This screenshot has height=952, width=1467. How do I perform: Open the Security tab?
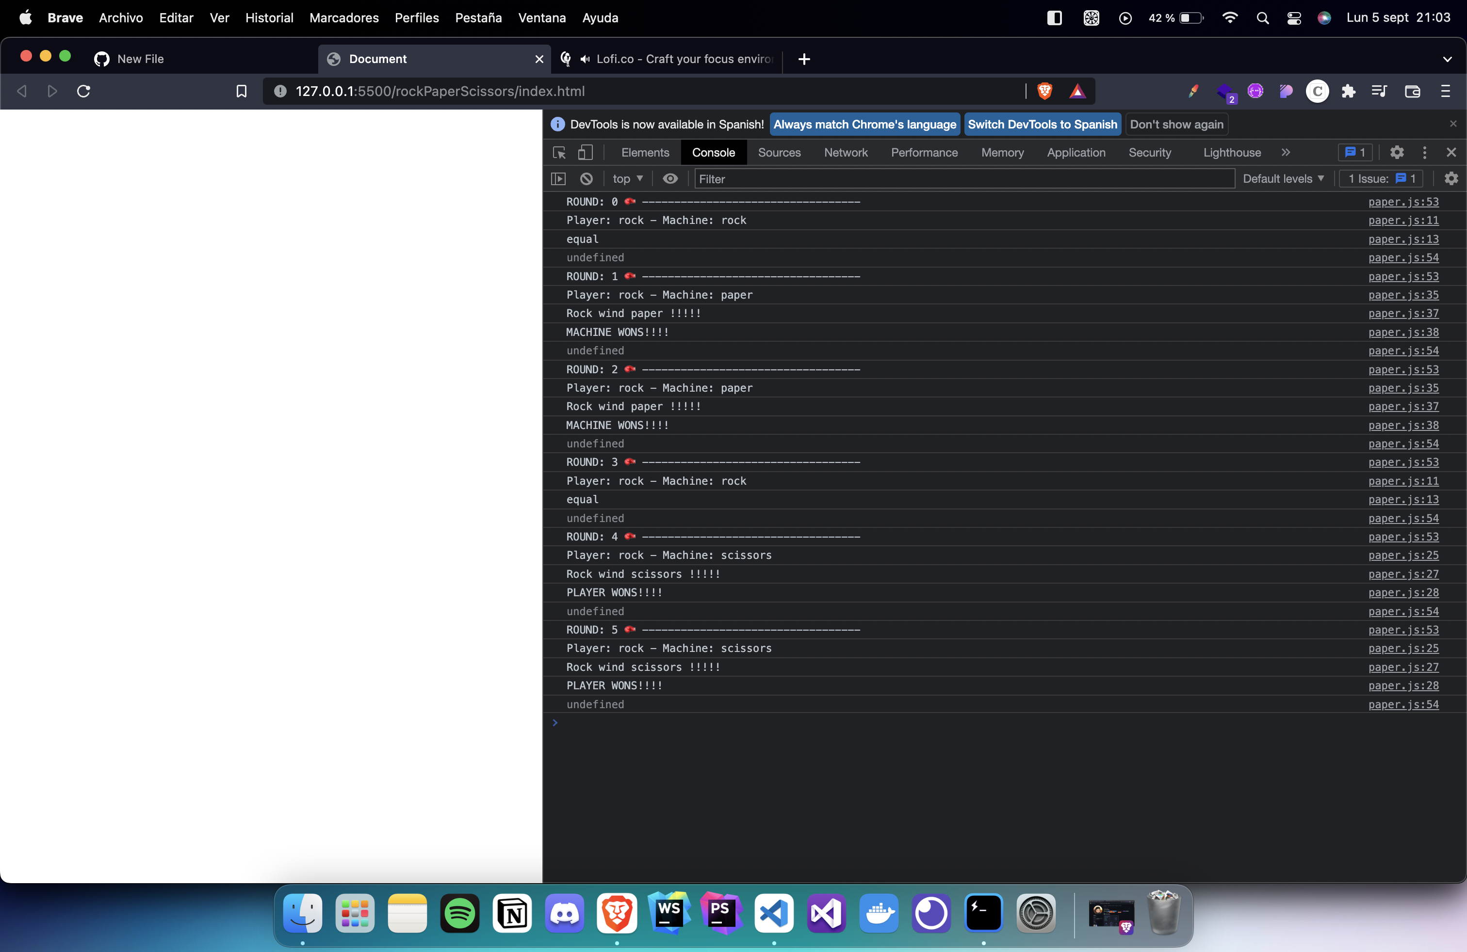pyautogui.click(x=1150, y=152)
